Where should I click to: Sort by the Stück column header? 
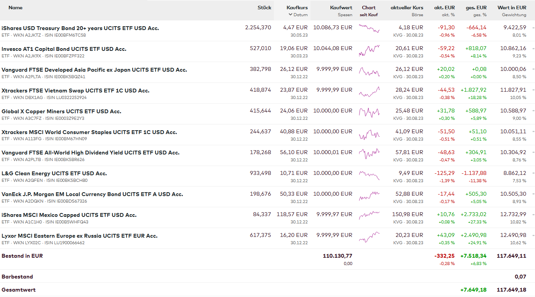coord(264,8)
